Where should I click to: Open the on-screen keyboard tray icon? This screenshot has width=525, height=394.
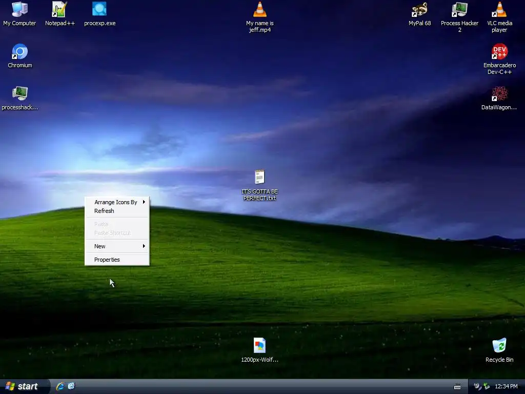point(457,387)
